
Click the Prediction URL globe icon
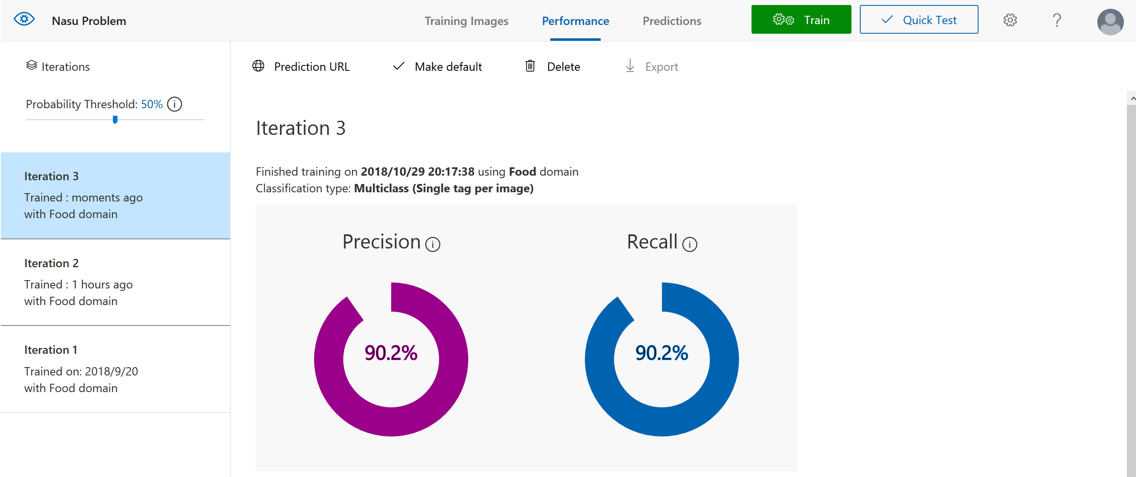[258, 66]
